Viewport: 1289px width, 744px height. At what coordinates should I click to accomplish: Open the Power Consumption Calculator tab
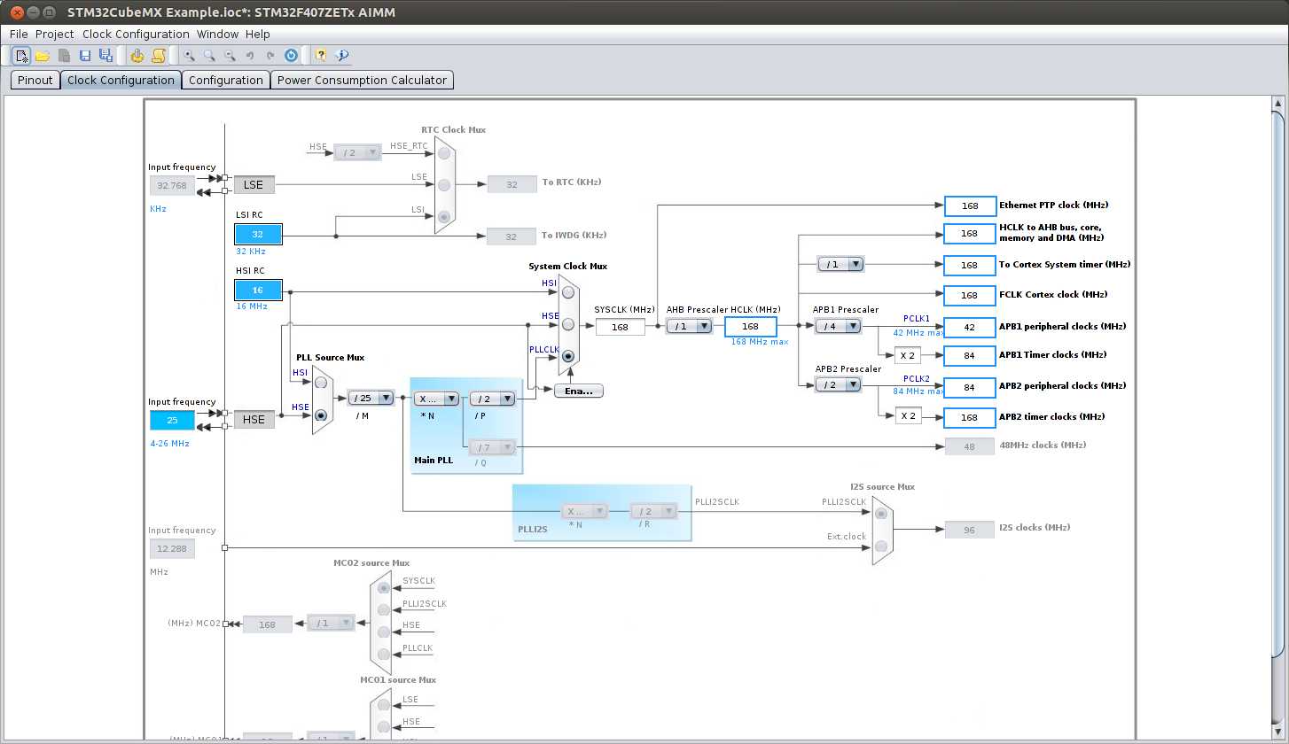click(x=362, y=80)
